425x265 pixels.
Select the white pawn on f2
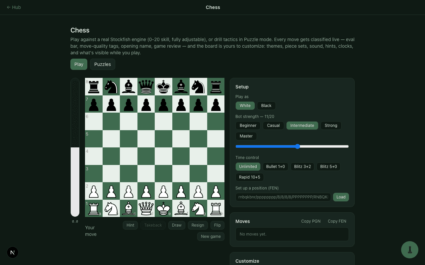coord(181,191)
